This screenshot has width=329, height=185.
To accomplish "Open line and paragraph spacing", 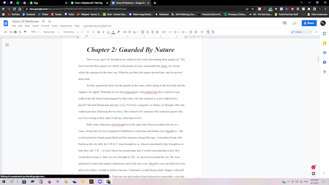I will point(164,32).
